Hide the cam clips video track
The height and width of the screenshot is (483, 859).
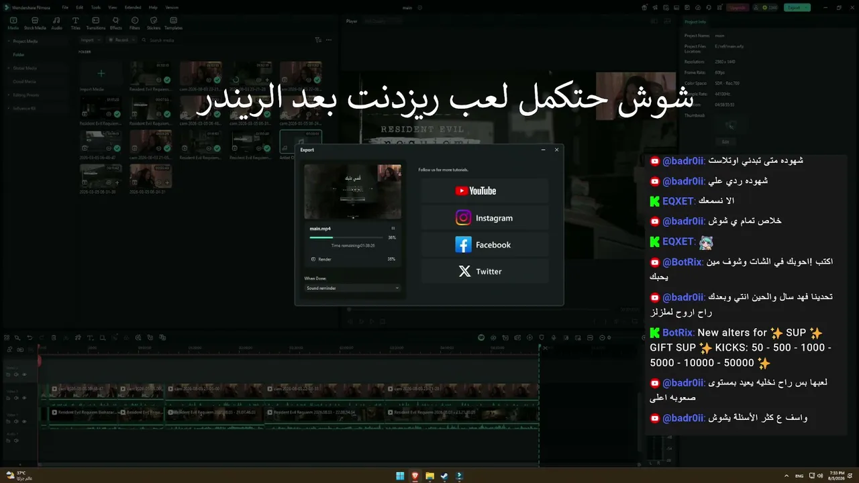click(x=25, y=398)
